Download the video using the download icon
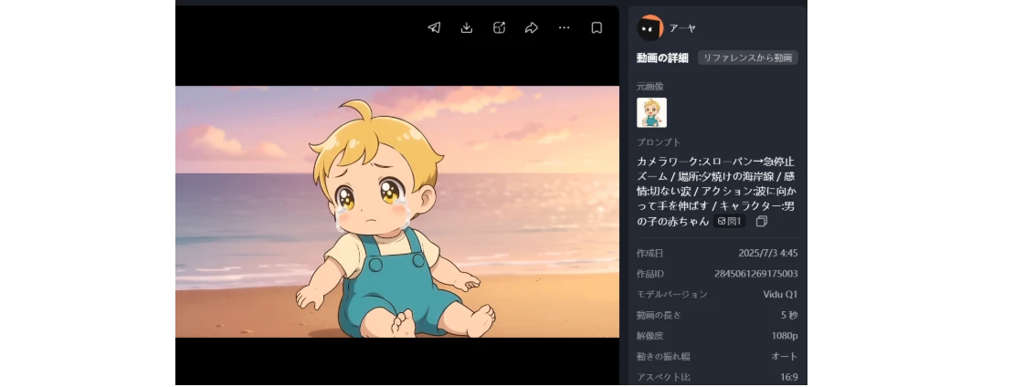Image resolution: width=1034 pixels, height=387 pixels. 466,27
